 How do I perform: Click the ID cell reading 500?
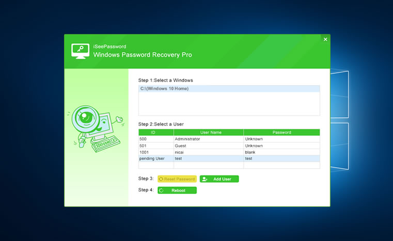[x=156, y=139]
